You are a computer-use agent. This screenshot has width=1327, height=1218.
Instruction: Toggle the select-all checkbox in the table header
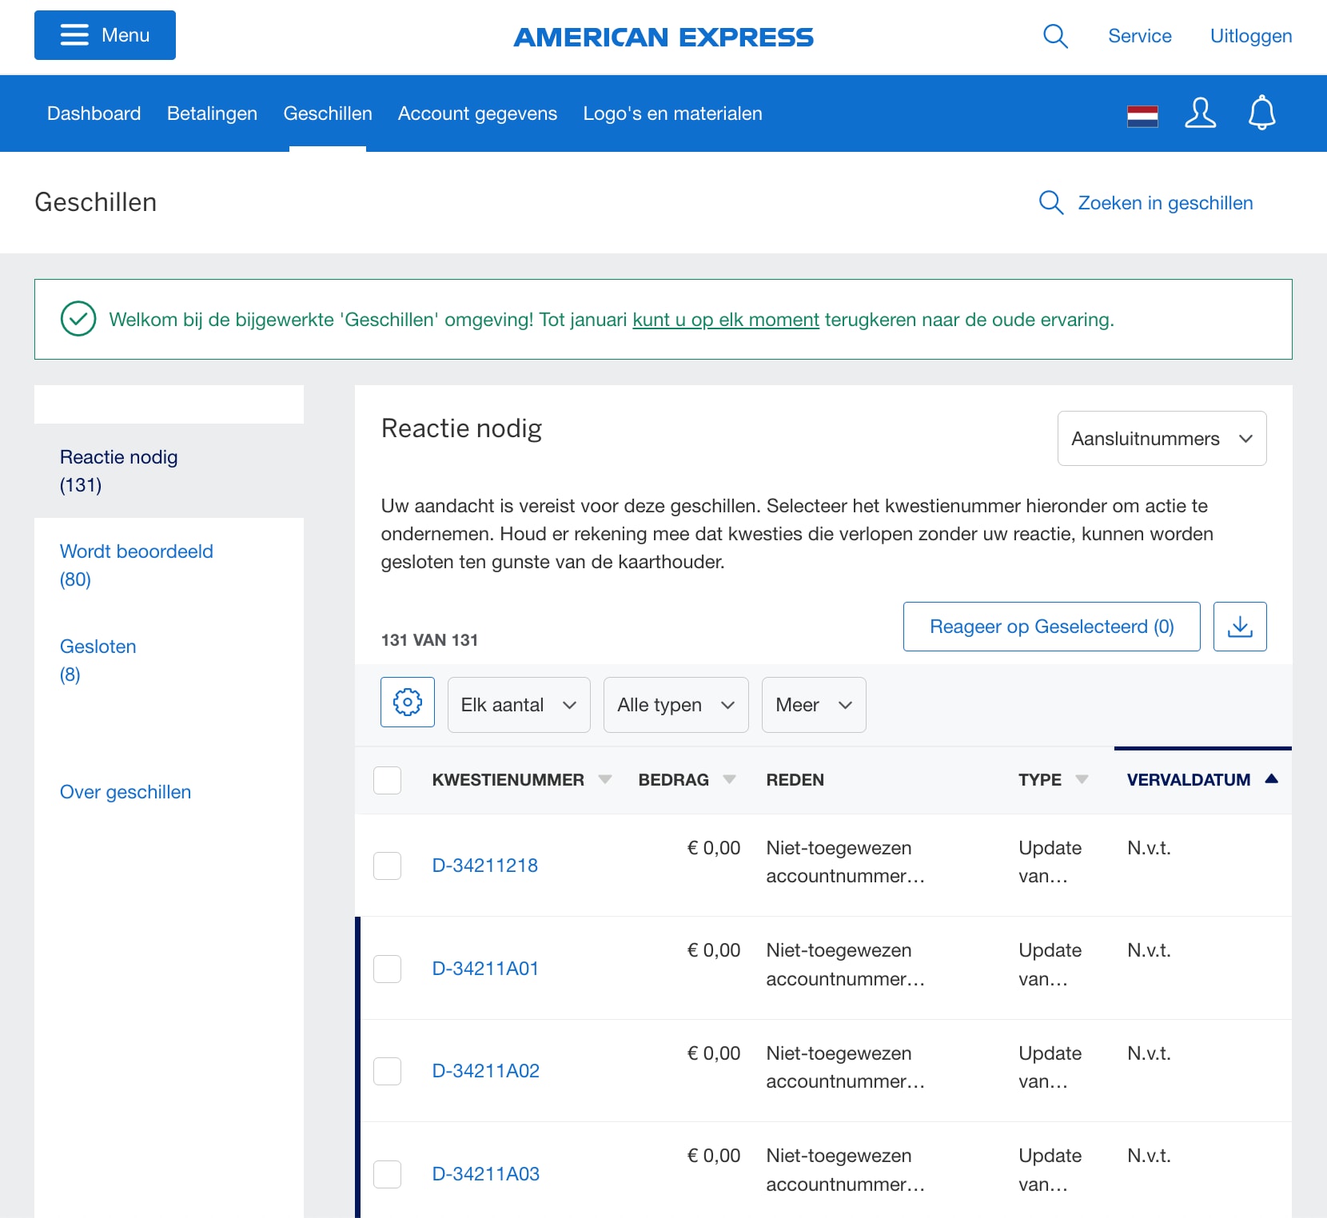[x=387, y=779]
